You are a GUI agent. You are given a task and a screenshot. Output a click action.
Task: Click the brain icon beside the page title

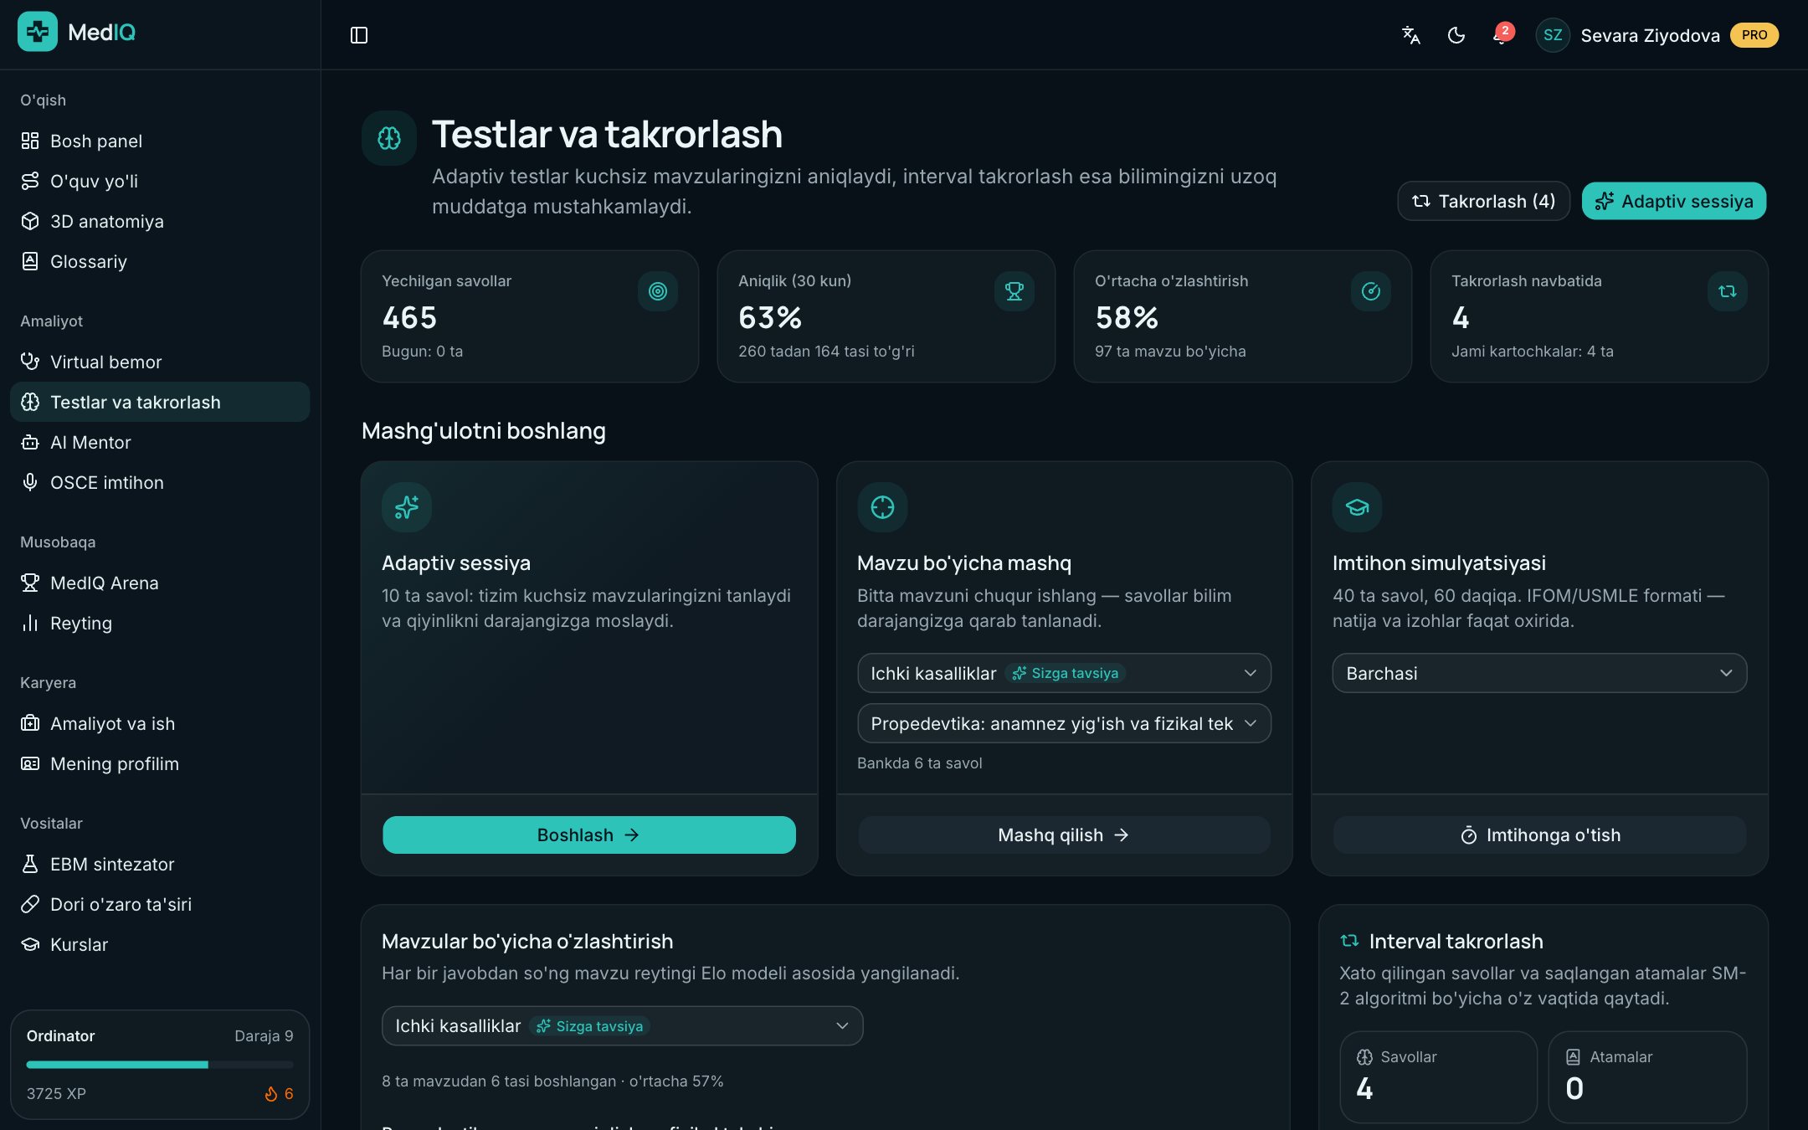click(389, 138)
